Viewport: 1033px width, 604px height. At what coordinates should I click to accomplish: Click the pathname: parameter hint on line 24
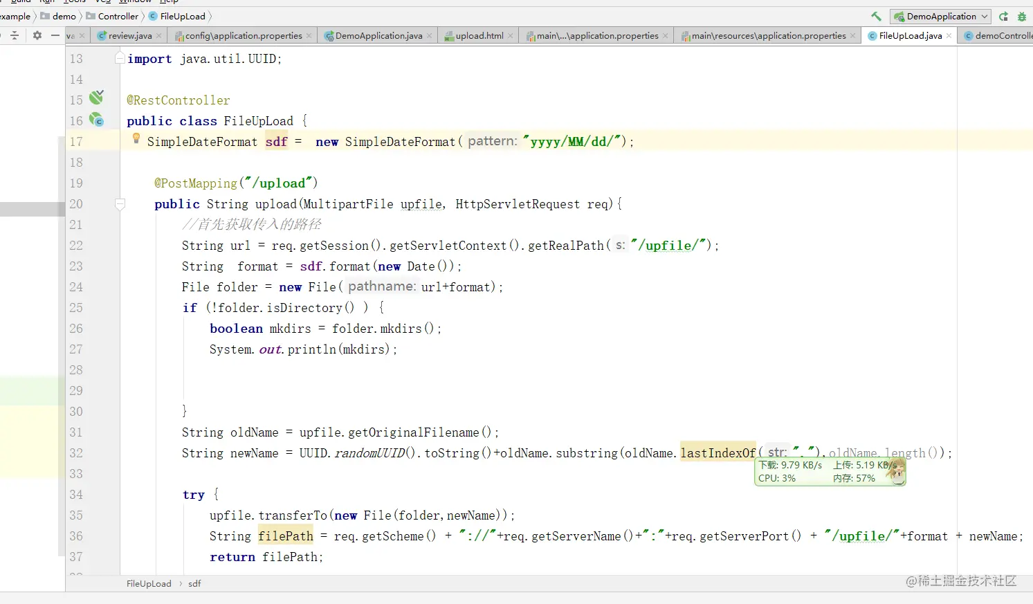pos(382,286)
